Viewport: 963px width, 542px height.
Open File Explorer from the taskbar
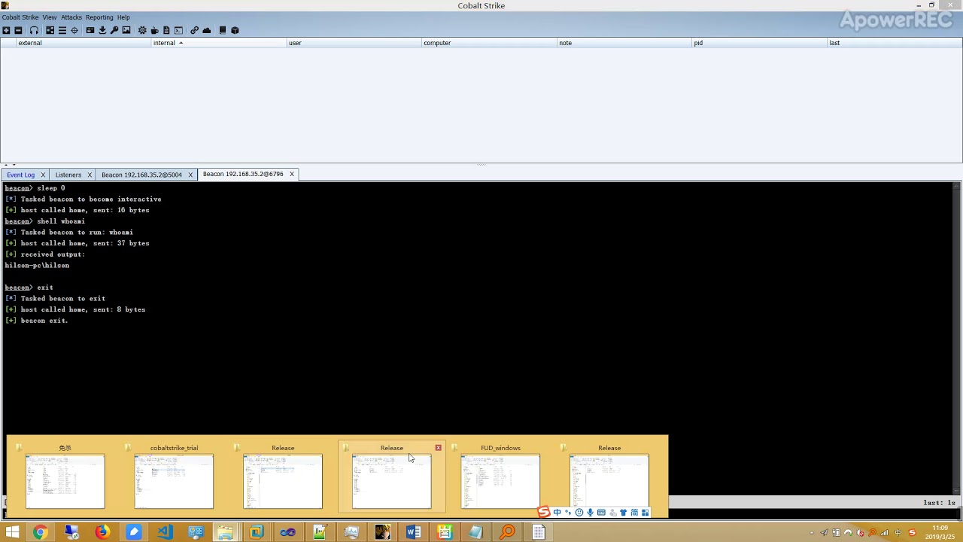tap(226, 532)
